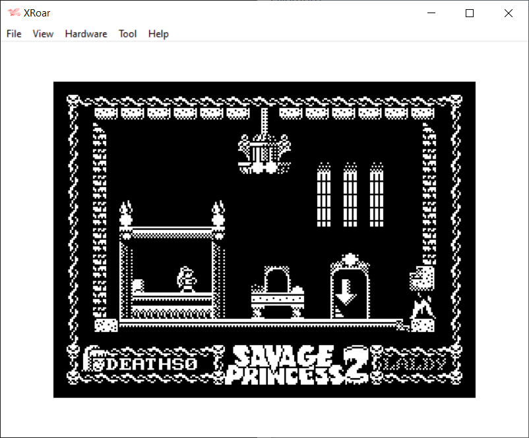The image size is (529, 438).
Task: Click the middle barred window in game
Action: [x=350, y=195]
